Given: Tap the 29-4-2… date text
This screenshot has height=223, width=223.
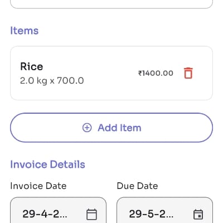Looking at the screenshot, I should [x=45, y=214].
